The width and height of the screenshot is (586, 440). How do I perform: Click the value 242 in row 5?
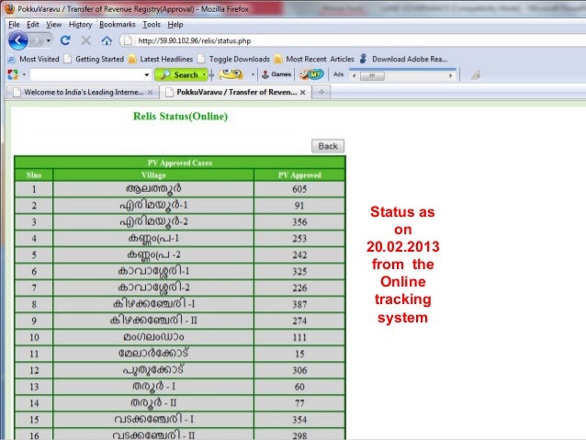pos(299,255)
